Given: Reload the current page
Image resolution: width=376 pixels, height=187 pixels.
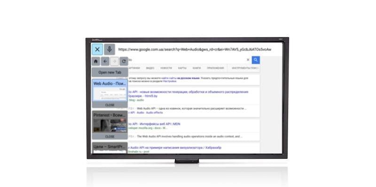Looking at the screenshot, I should click(124, 62).
